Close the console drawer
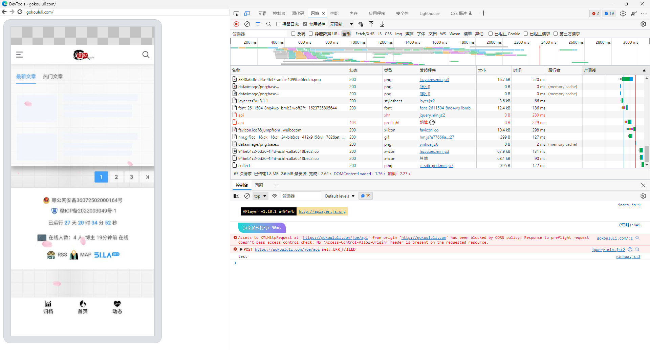Viewport: 650px width, 350px height. [x=643, y=185]
